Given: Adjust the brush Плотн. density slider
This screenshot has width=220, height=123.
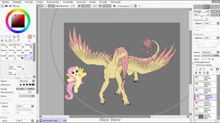Looking at the screenshot, I should pyautogui.click(x=27, y=96).
